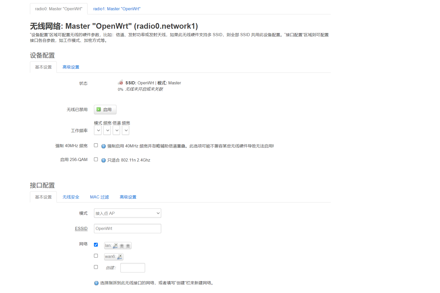Open the 接入点 AP mode dropdown

pyautogui.click(x=127, y=213)
